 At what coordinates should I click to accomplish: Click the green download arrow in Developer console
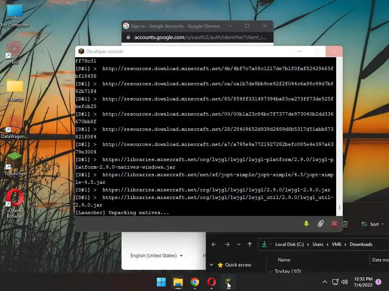coord(307,224)
